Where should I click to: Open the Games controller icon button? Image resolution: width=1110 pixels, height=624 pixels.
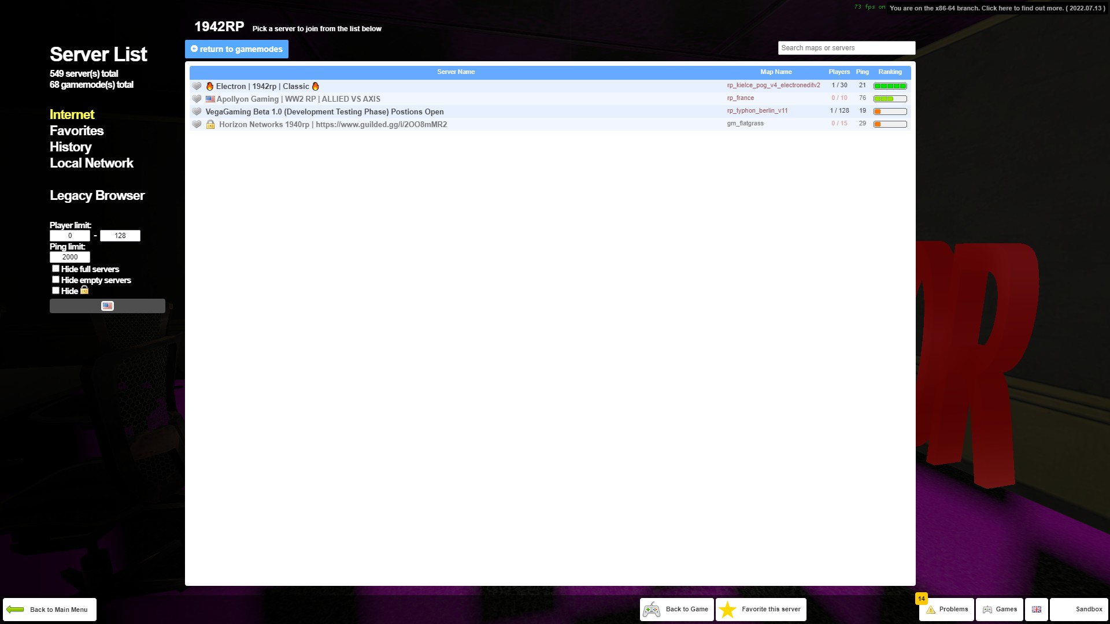click(x=987, y=610)
